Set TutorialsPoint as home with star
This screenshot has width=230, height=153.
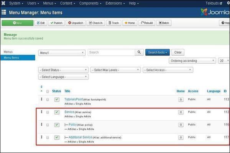[x=181, y=100]
